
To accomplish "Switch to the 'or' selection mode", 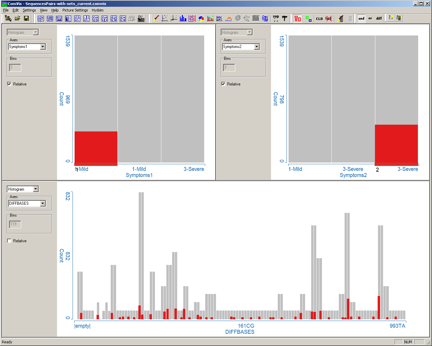I will pyautogui.click(x=370, y=19).
